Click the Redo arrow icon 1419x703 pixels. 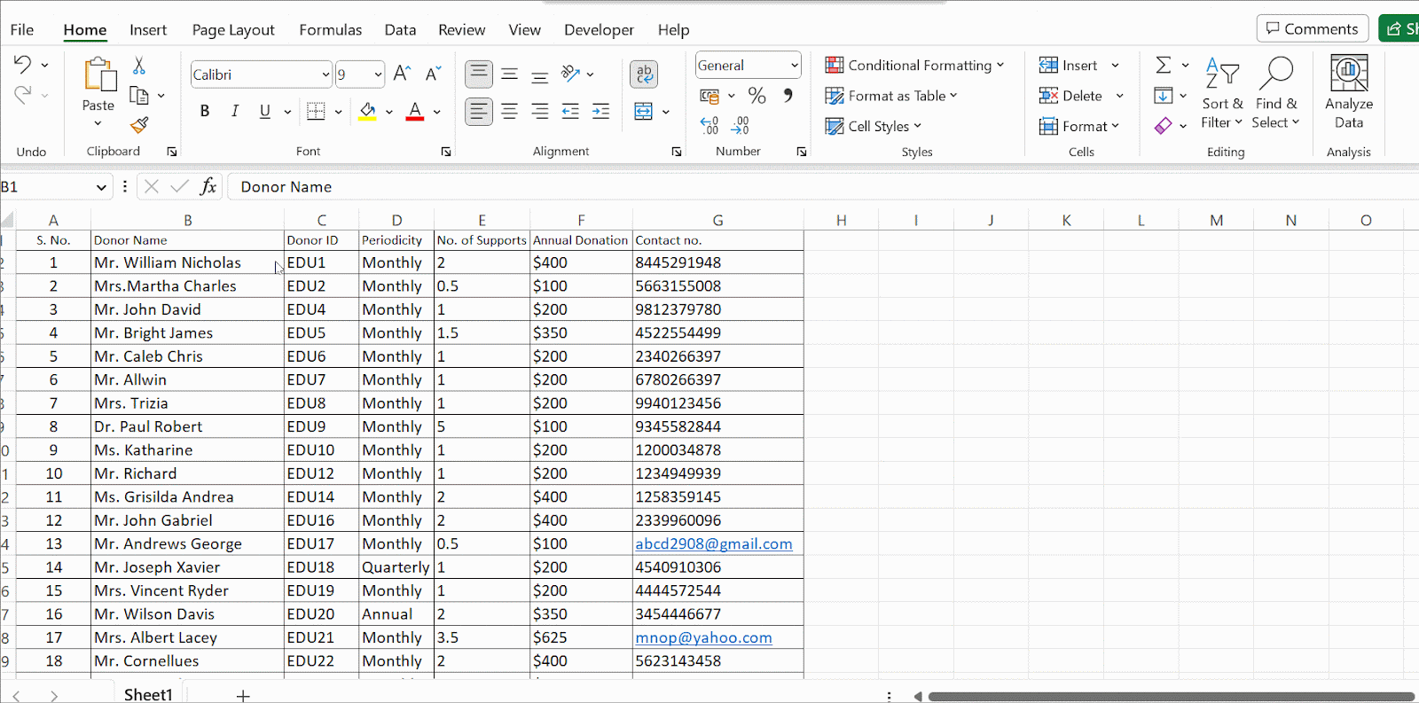(22, 94)
